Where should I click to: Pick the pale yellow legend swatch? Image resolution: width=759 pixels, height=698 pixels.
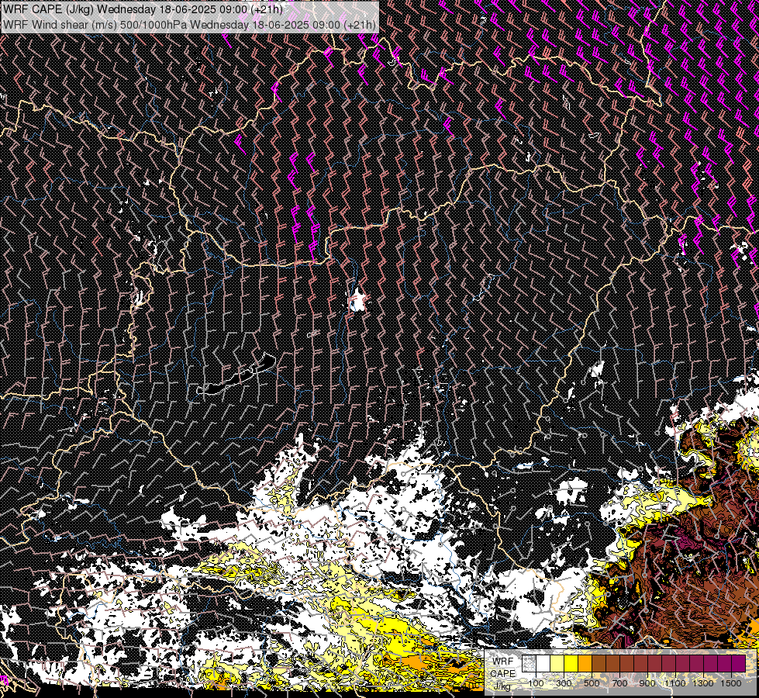pos(557,663)
